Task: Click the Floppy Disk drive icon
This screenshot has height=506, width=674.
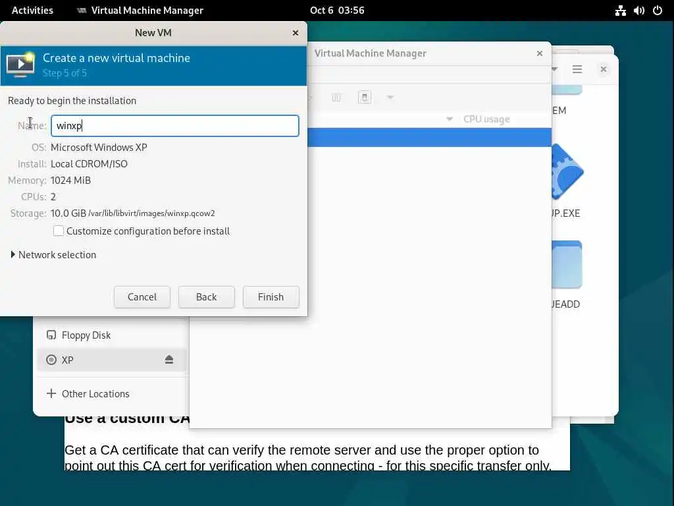Action: click(51, 335)
